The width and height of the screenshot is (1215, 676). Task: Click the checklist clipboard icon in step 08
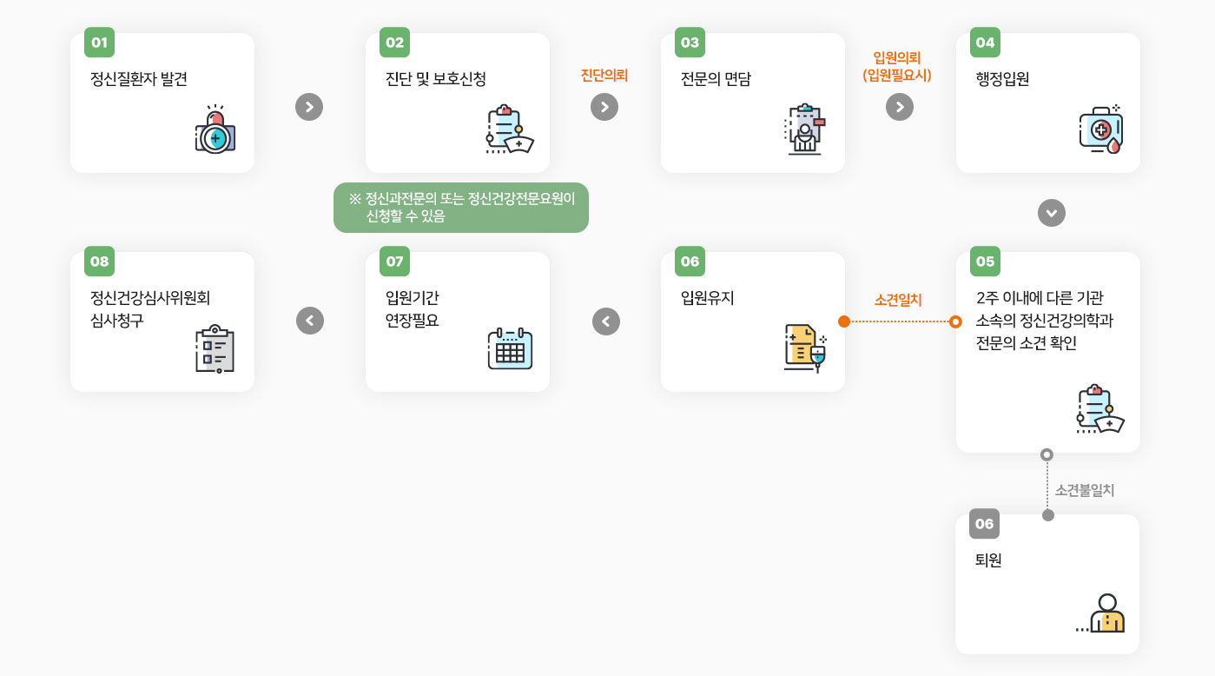coord(215,349)
